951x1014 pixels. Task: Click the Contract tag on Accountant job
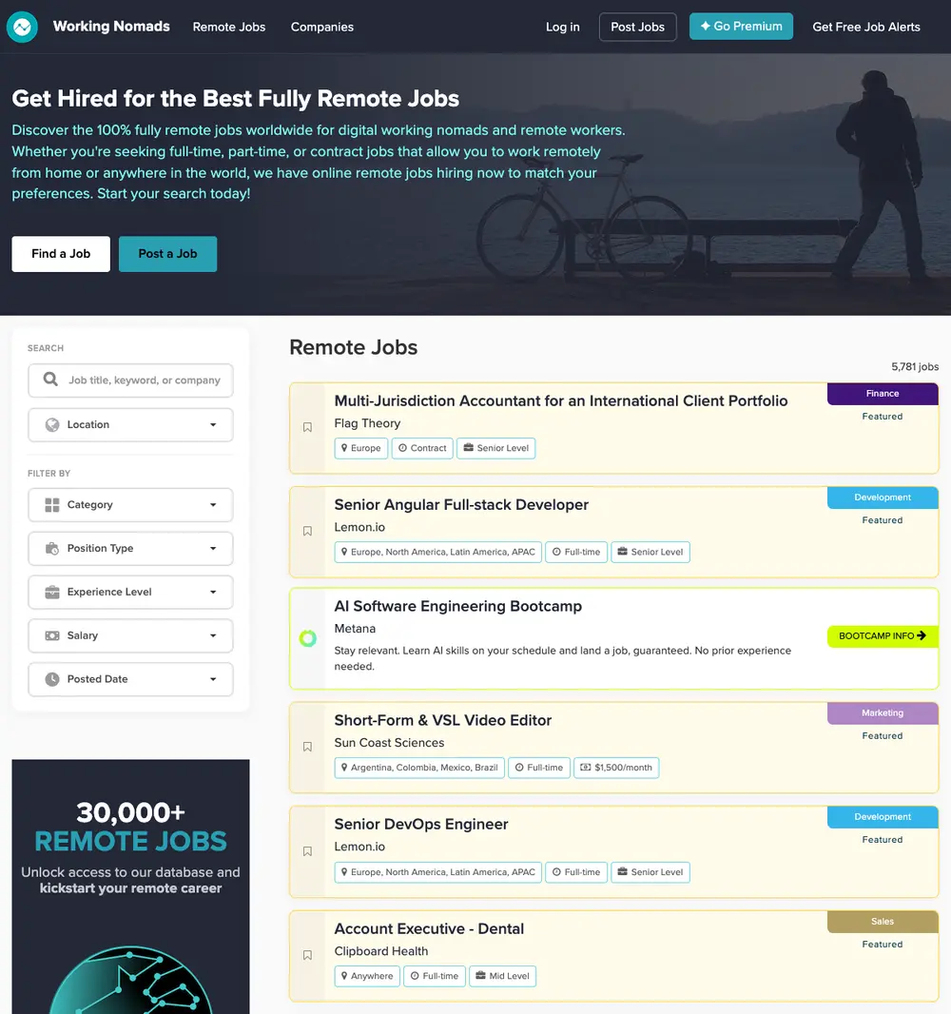(422, 448)
